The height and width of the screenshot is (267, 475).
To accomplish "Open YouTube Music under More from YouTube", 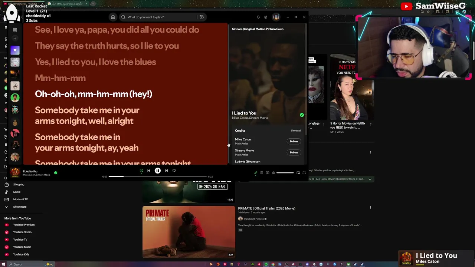I will click(22, 247).
